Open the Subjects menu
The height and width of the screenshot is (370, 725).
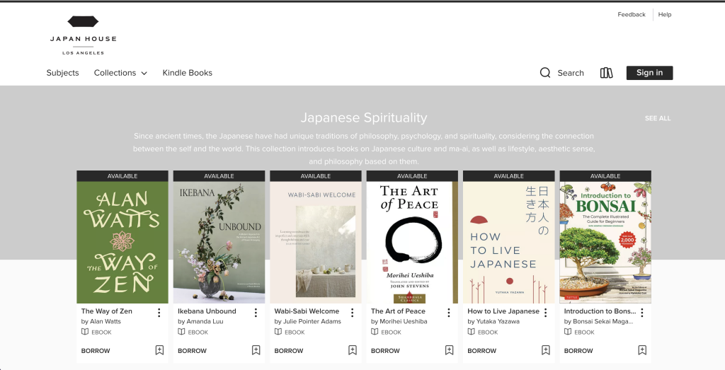[62, 73]
